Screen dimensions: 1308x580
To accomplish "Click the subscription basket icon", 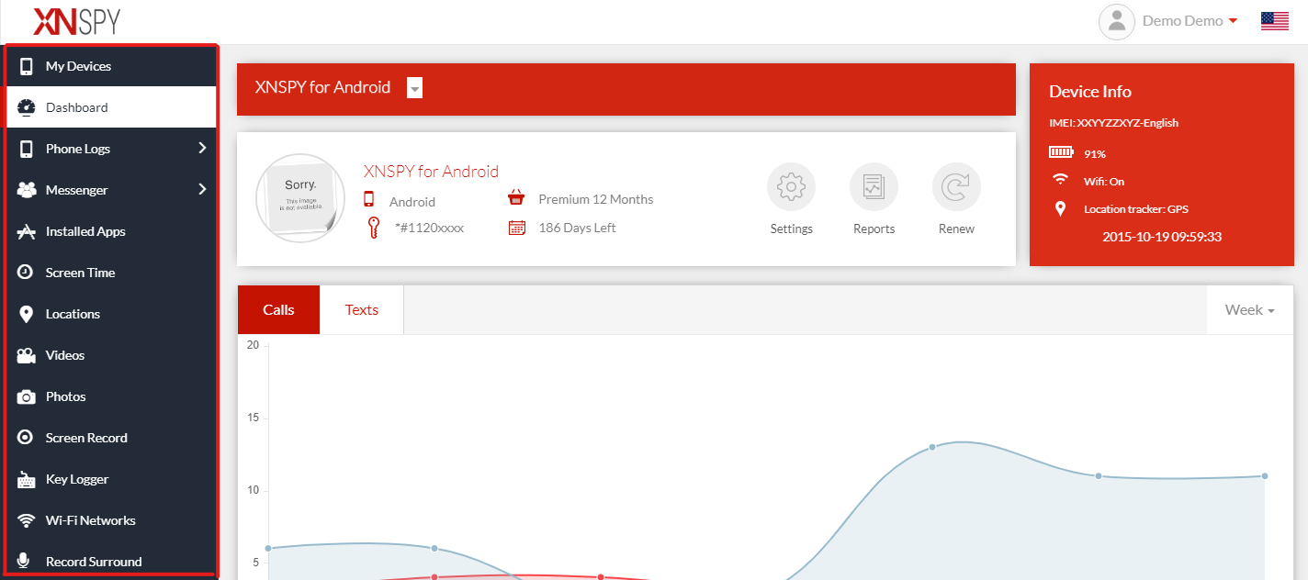I will (516, 198).
